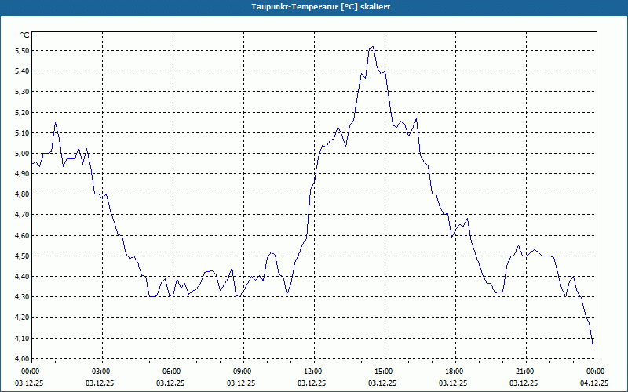Screen dimensions: 628x392
Task: Select the 5,50 y-axis label
Action: [22, 51]
